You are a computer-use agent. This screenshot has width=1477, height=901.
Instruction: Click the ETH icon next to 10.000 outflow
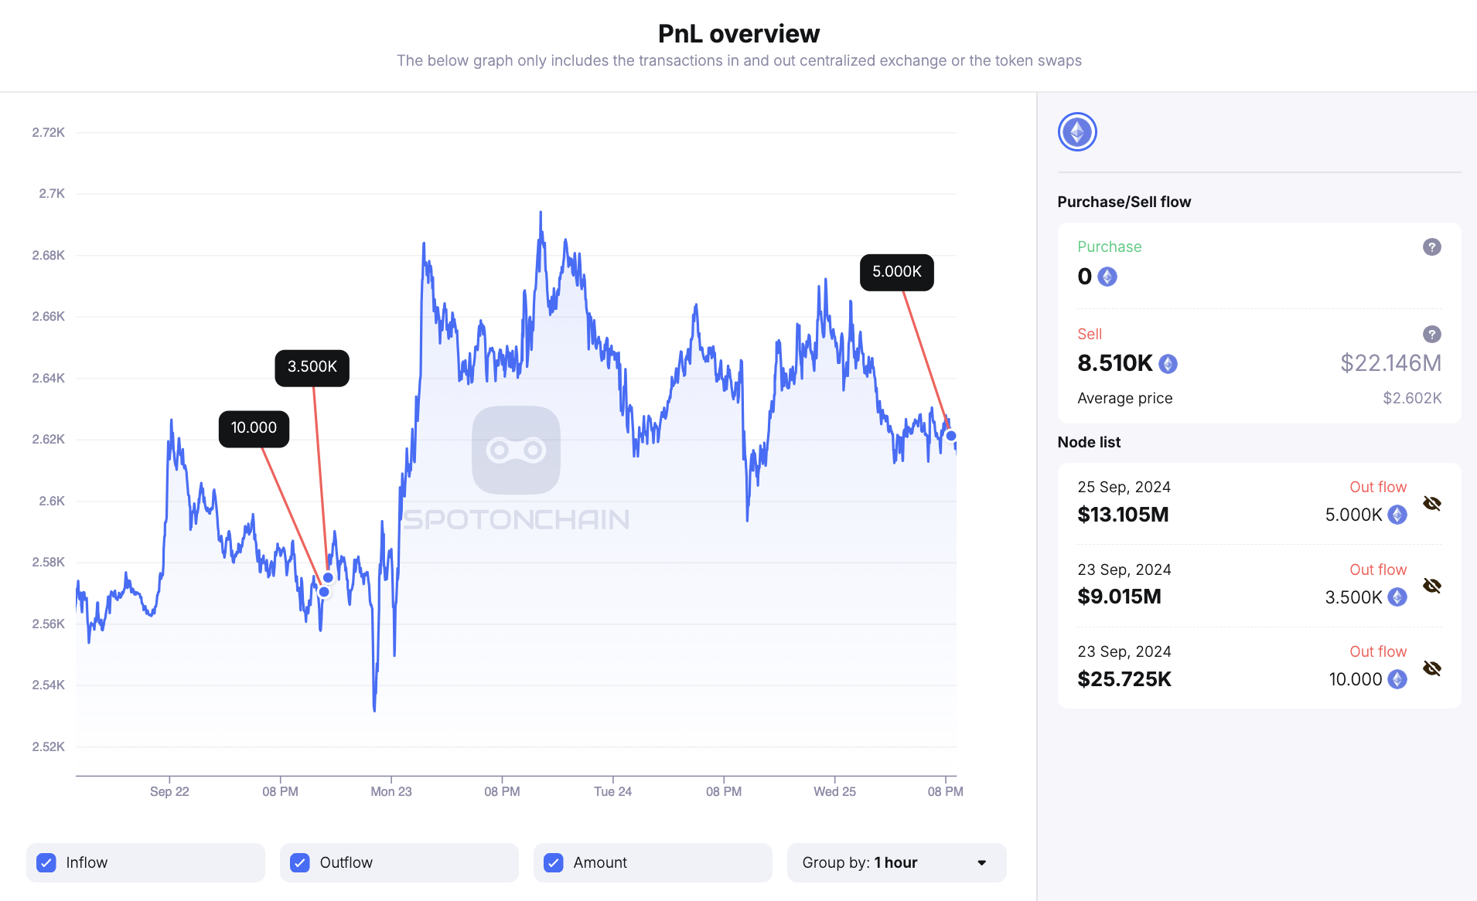pyautogui.click(x=1397, y=679)
